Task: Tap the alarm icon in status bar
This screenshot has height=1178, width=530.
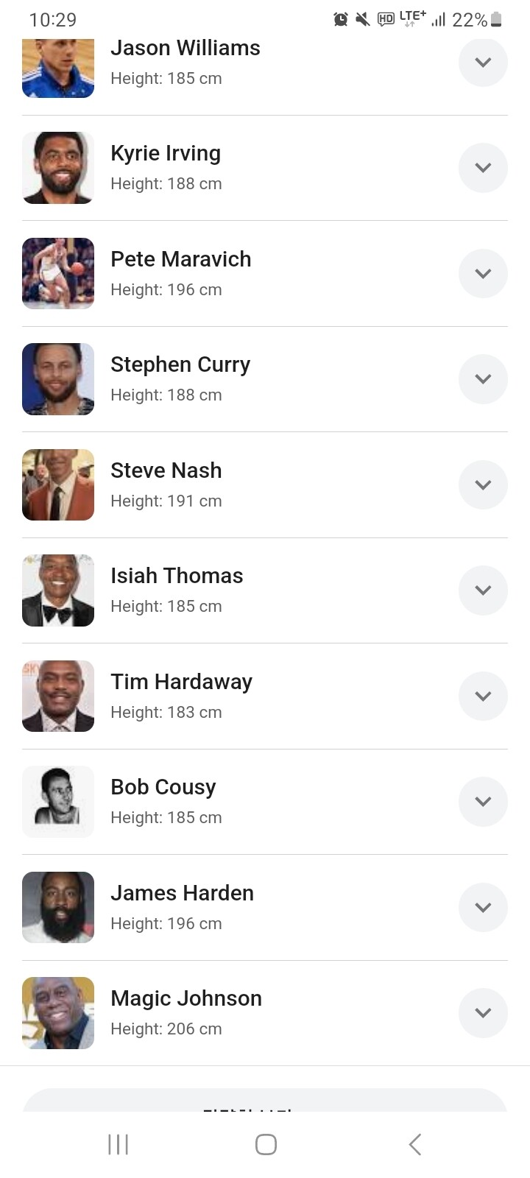Action: [x=341, y=20]
